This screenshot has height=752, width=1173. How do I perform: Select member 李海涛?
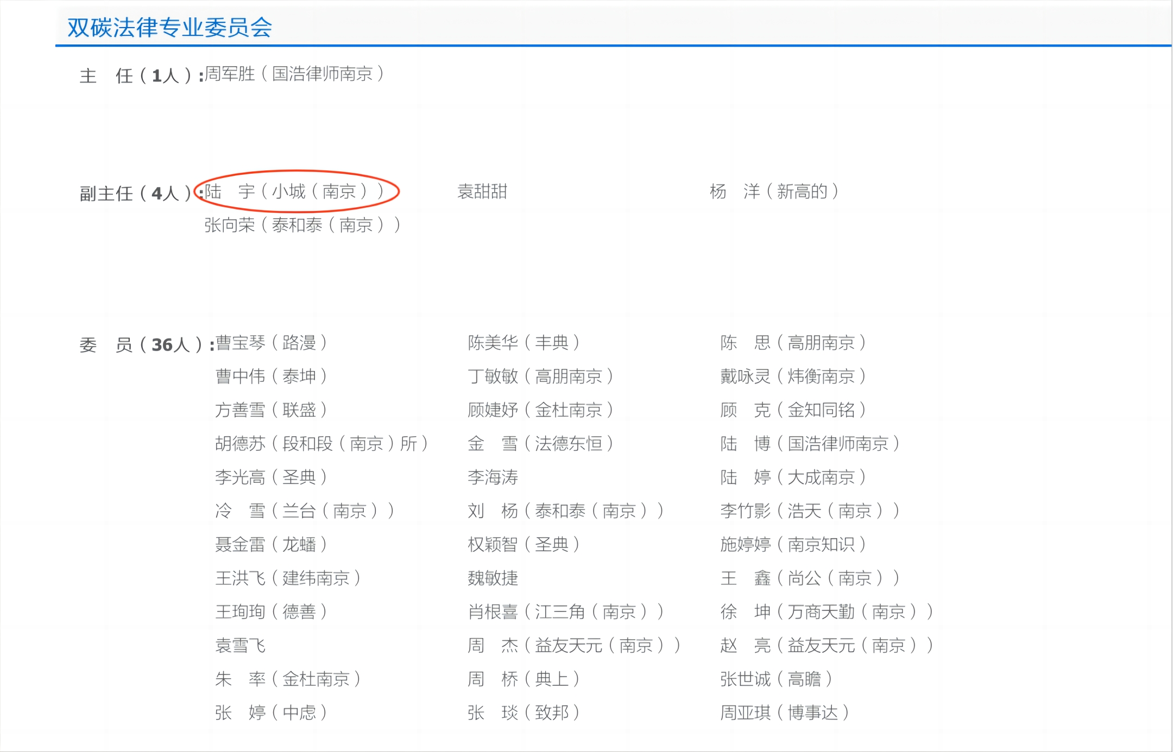(x=493, y=477)
